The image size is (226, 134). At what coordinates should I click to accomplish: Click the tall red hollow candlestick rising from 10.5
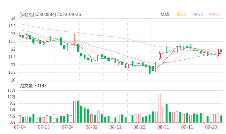click(156, 67)
